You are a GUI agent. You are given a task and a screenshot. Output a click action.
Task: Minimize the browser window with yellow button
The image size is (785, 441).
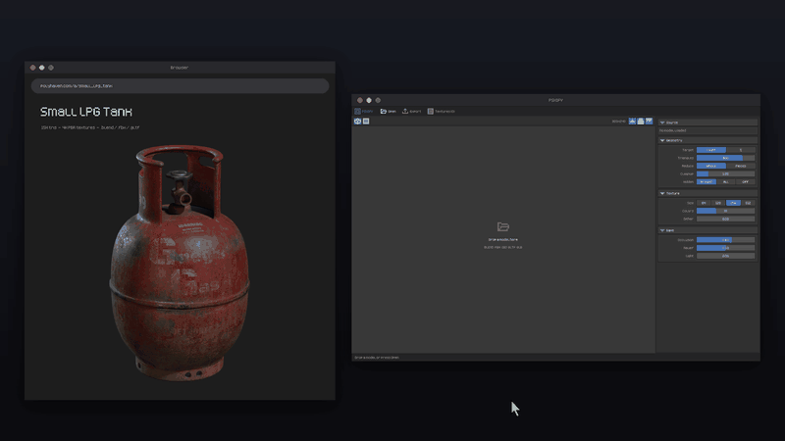pyautogui.click(x=42, y=68)
